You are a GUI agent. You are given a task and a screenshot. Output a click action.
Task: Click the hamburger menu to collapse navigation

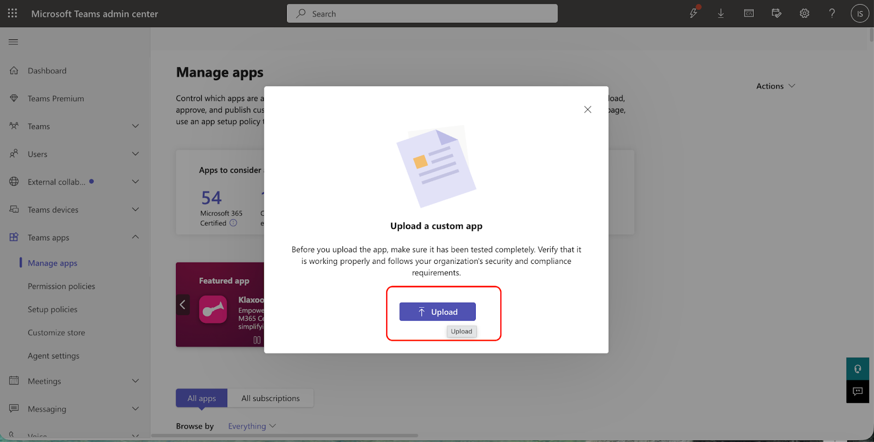[14, 42]
